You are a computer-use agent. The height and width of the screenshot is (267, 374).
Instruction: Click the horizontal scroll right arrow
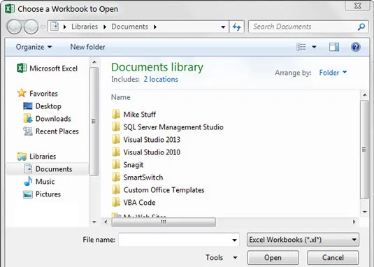(354, 222)
